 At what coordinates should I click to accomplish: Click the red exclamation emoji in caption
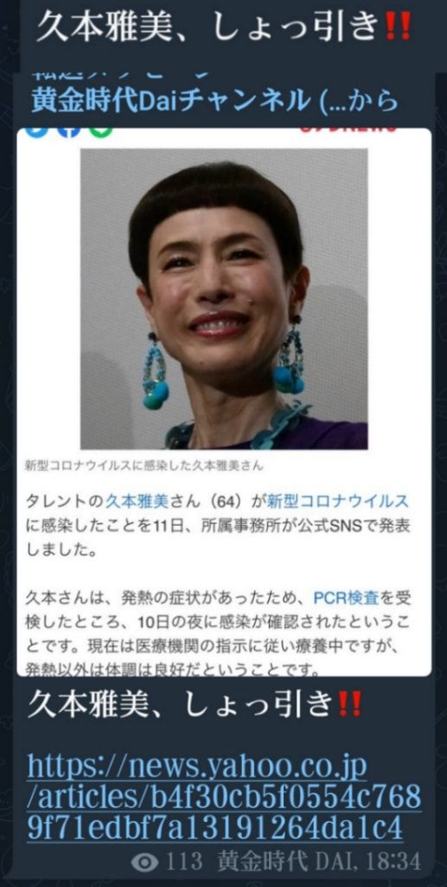point(348,705)
